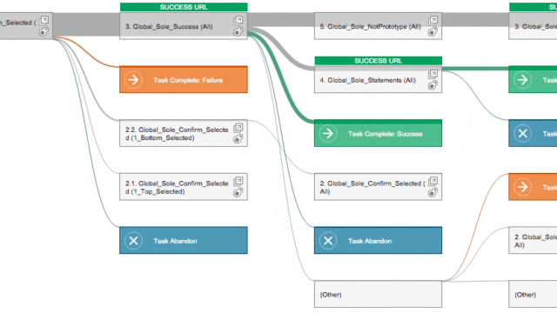Click round link icon on 2. Confirm_Selected (All)
Viewport: 557px width, 313px height.
433,193
